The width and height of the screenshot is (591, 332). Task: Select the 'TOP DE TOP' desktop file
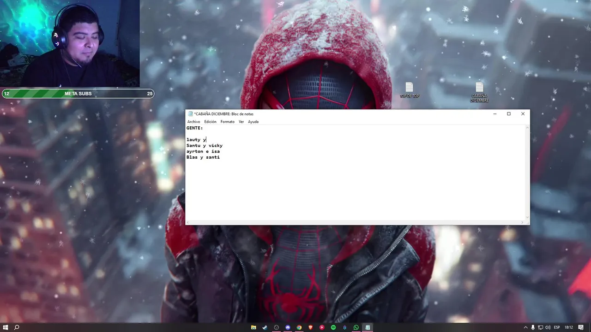click(409, 90)
